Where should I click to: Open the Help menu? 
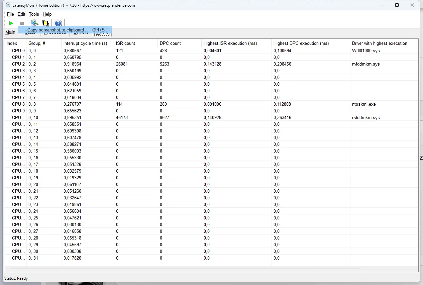pos(47,14)
